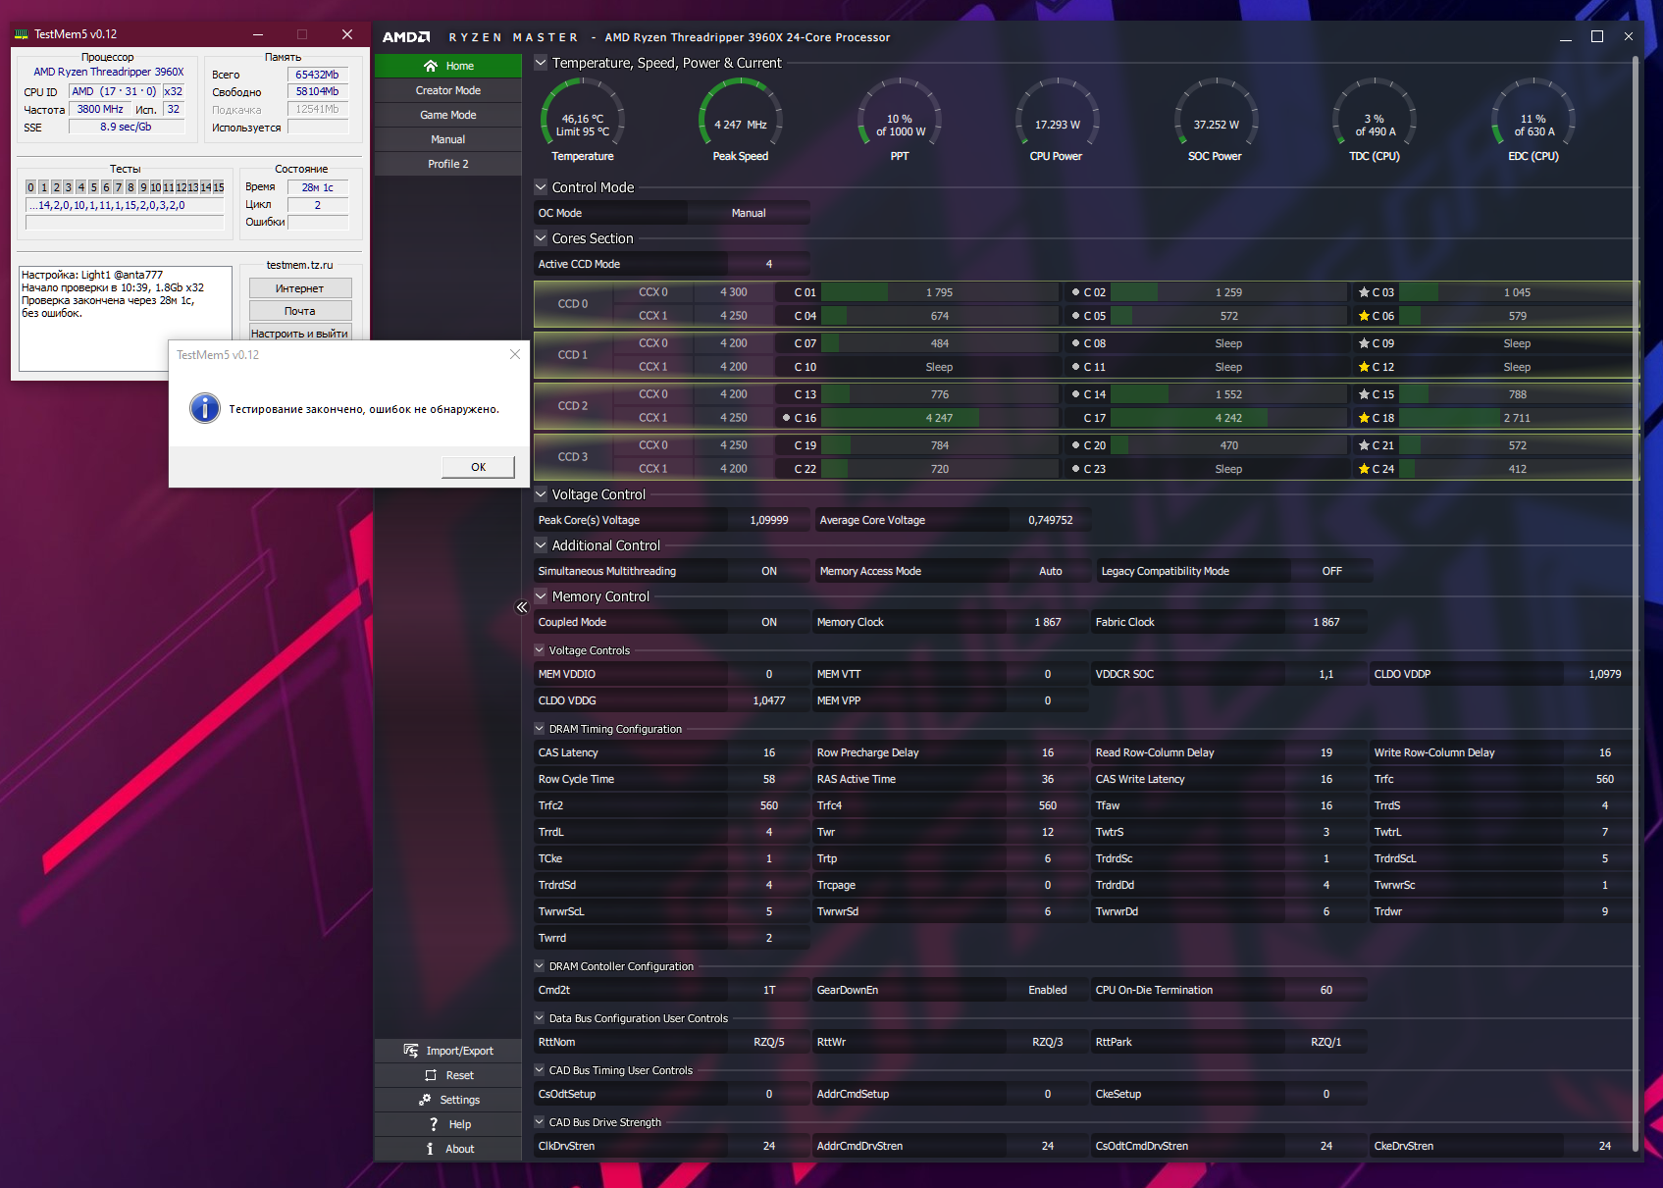
Task: Click the star icon next to C 12
Action: [1364, 367]
